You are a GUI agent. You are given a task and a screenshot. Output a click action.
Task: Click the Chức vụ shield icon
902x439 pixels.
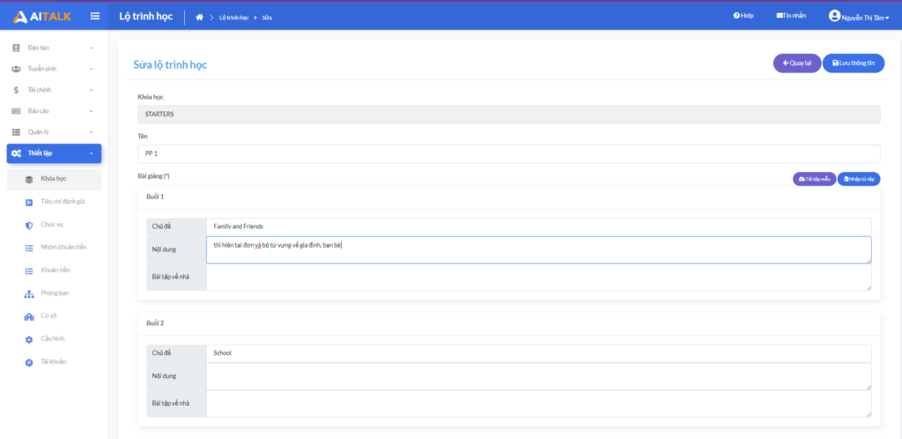tap(29, 225)
